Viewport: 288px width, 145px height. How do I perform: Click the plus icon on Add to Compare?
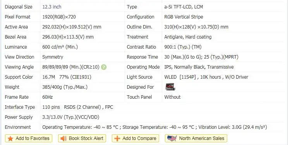coord(117,138)
